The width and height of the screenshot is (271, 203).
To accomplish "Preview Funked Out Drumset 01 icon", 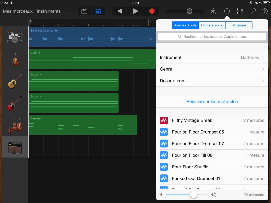I will [164, 178].
